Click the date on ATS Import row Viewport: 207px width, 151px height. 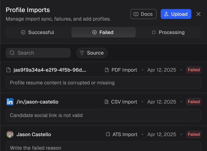pyautogui.click(x=162, y=134)
